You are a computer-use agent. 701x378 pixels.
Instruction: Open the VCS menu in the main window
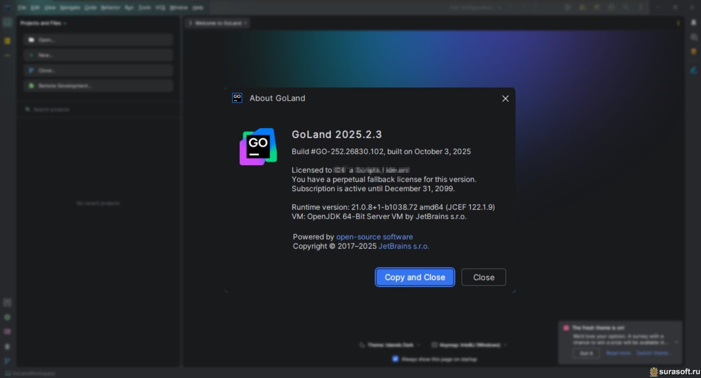pyautogui.click(x=160, y=7)
